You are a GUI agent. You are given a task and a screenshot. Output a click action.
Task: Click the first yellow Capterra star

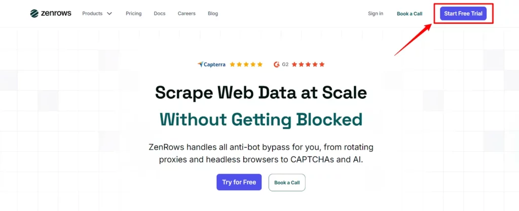tap(233, 64)
